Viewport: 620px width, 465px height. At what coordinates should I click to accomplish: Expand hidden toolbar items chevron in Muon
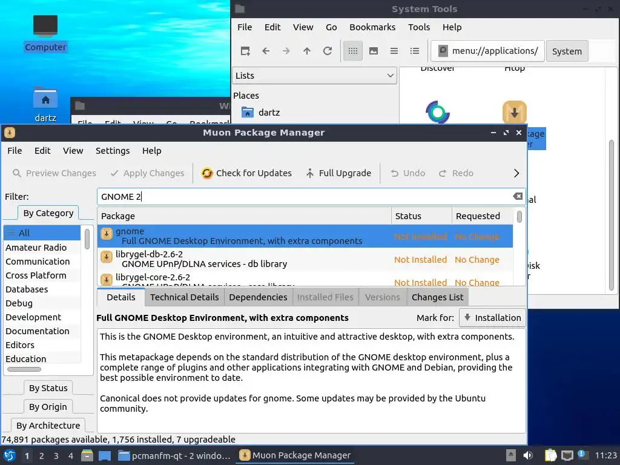[516, 173]
